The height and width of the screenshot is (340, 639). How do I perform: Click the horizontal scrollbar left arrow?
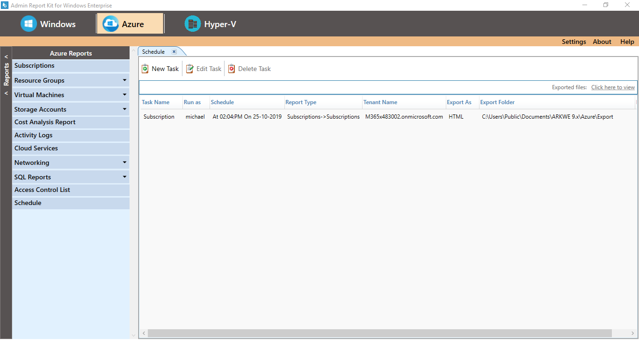144,333
